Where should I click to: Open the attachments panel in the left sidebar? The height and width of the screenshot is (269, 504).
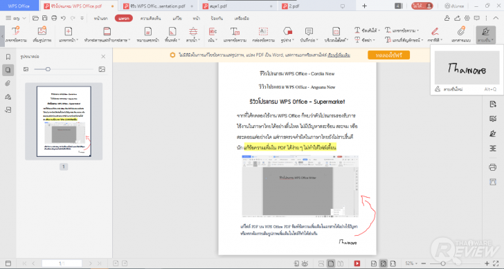click(x=8, y=84)
